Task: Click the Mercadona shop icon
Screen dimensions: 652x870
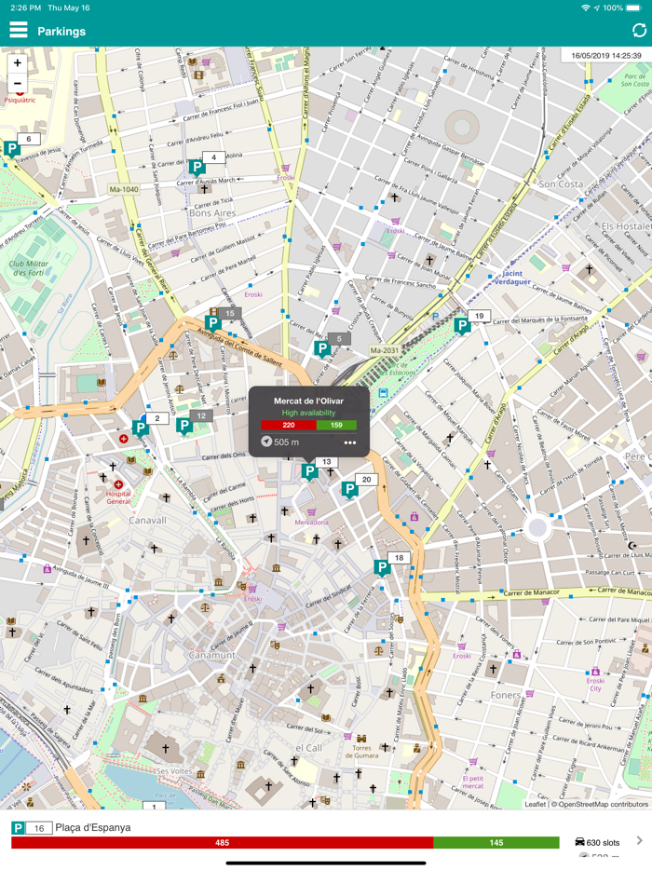Action: click(x=311, y=512)
